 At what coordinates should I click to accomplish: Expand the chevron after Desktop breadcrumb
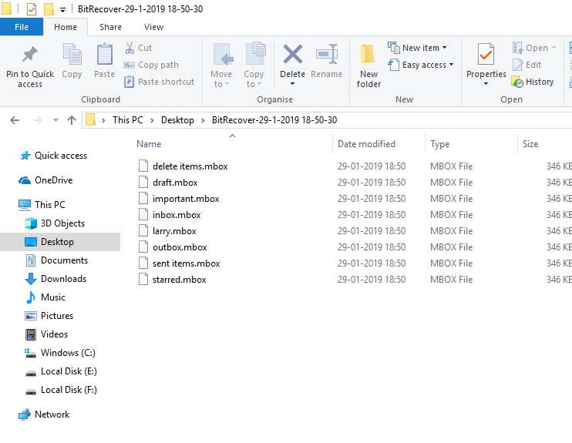tap(203, 120)
